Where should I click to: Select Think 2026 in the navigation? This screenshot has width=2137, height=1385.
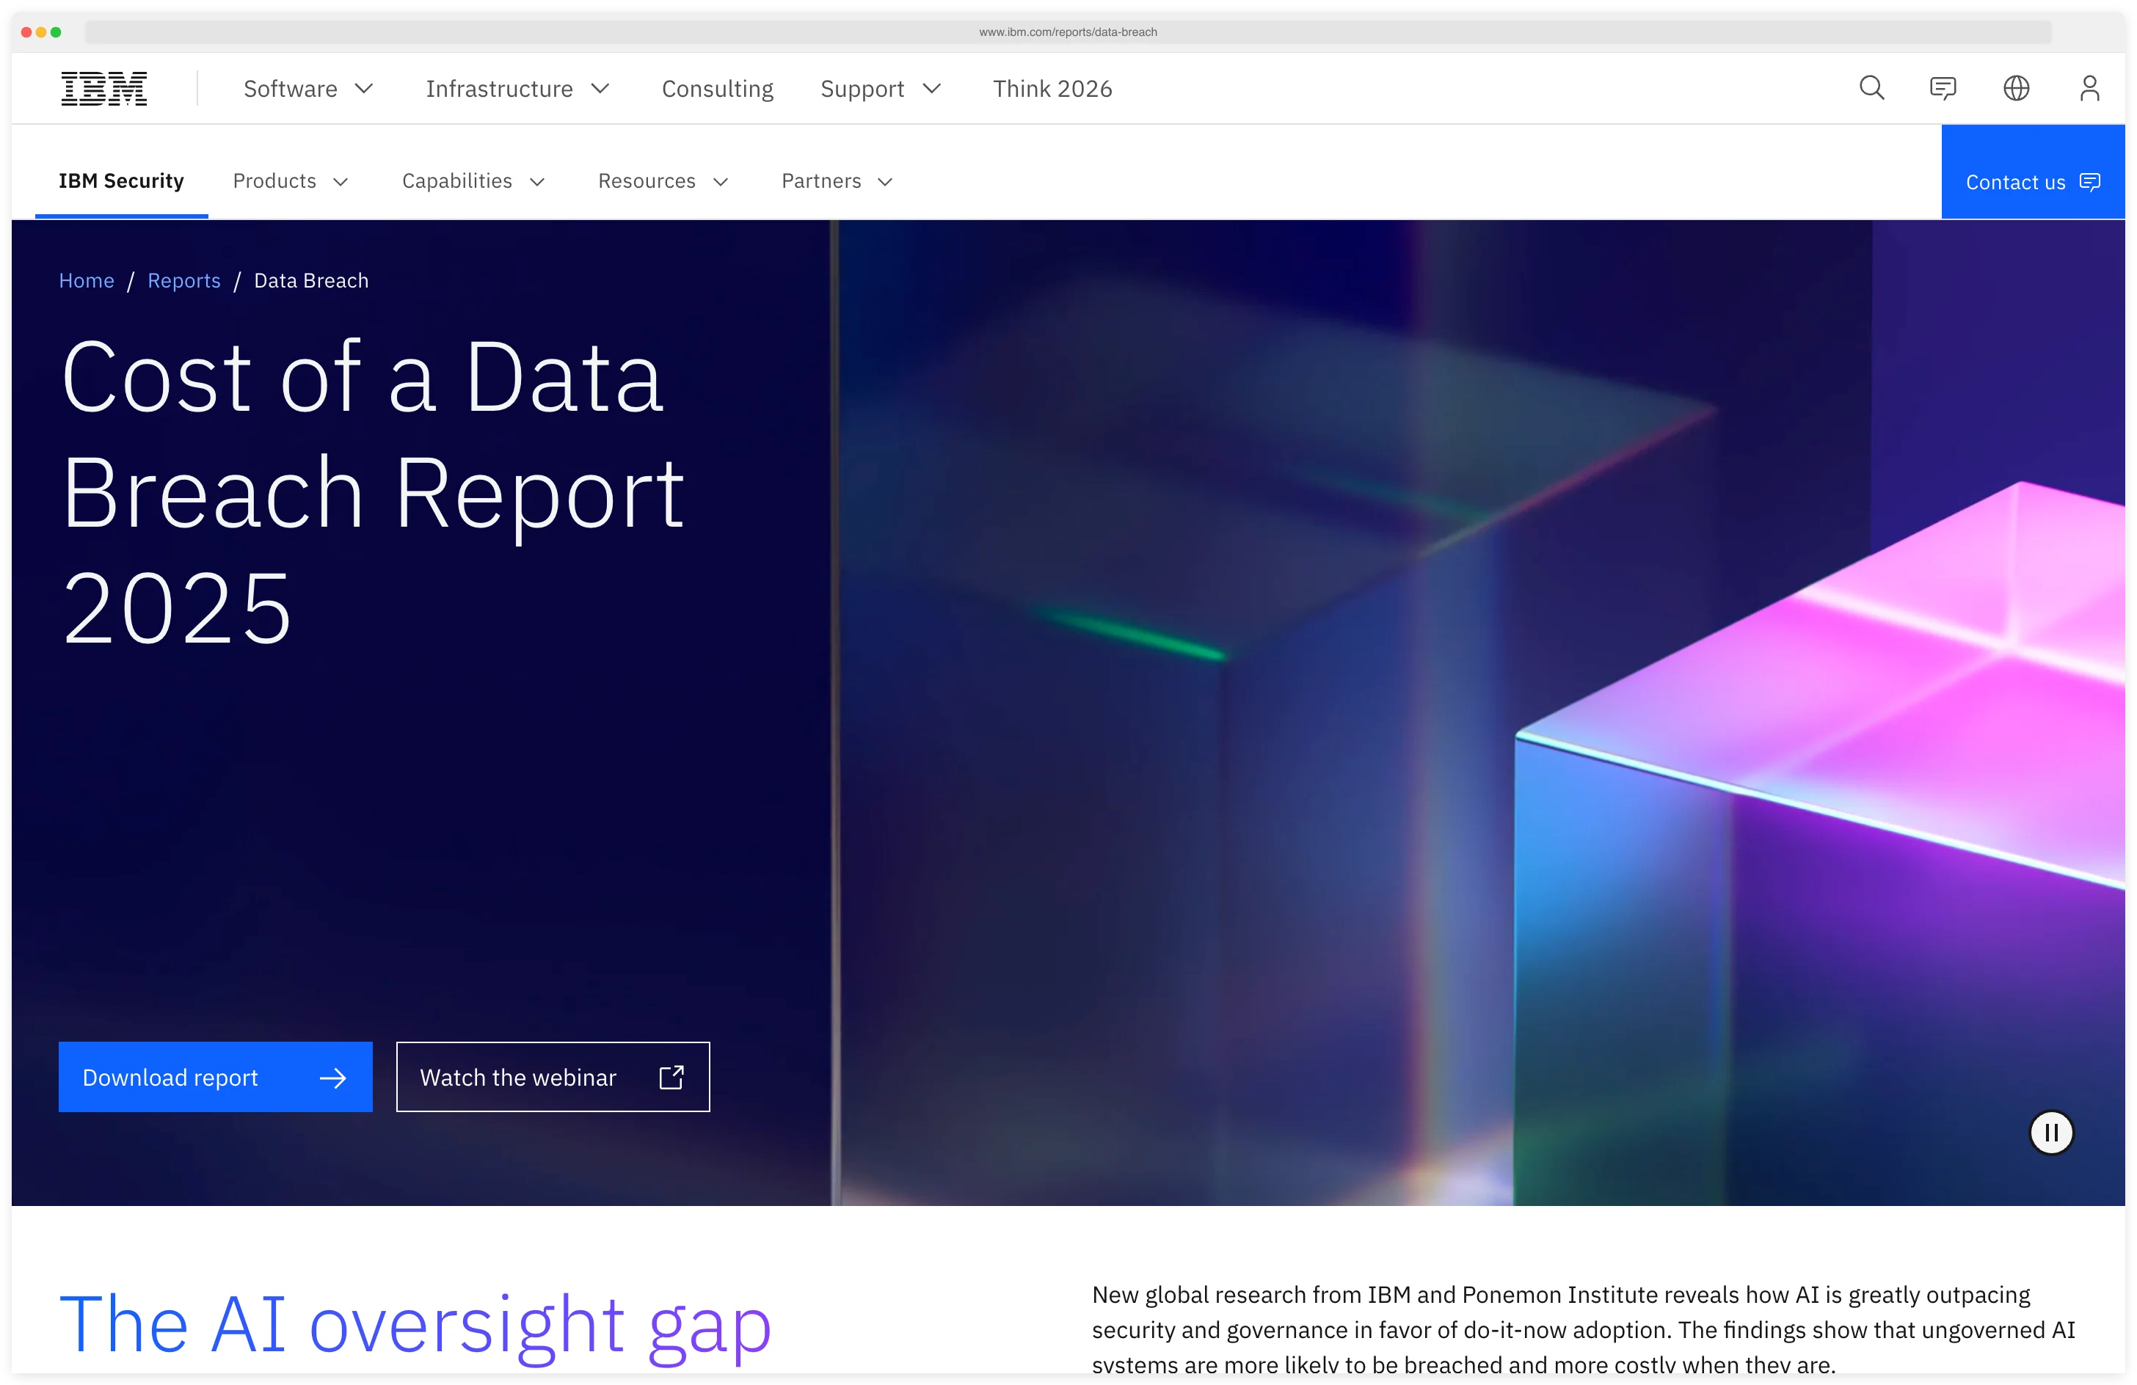tap(1052, 88)
